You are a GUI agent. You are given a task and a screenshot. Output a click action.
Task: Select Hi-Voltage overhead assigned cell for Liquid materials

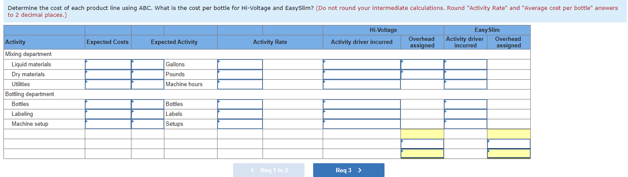pos(422,64)
